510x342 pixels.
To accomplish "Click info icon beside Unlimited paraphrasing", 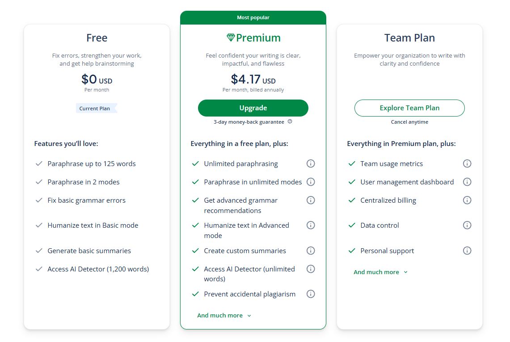I will [x=311, y=164].
